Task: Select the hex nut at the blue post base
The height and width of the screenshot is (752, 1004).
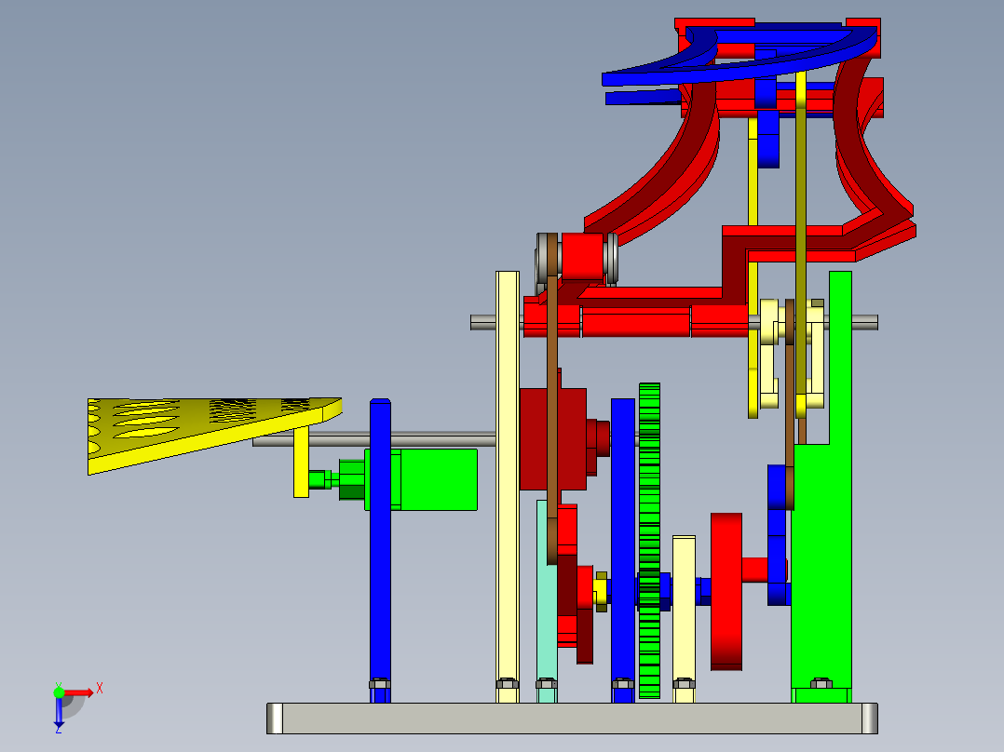Action: [x=380, y=683]
